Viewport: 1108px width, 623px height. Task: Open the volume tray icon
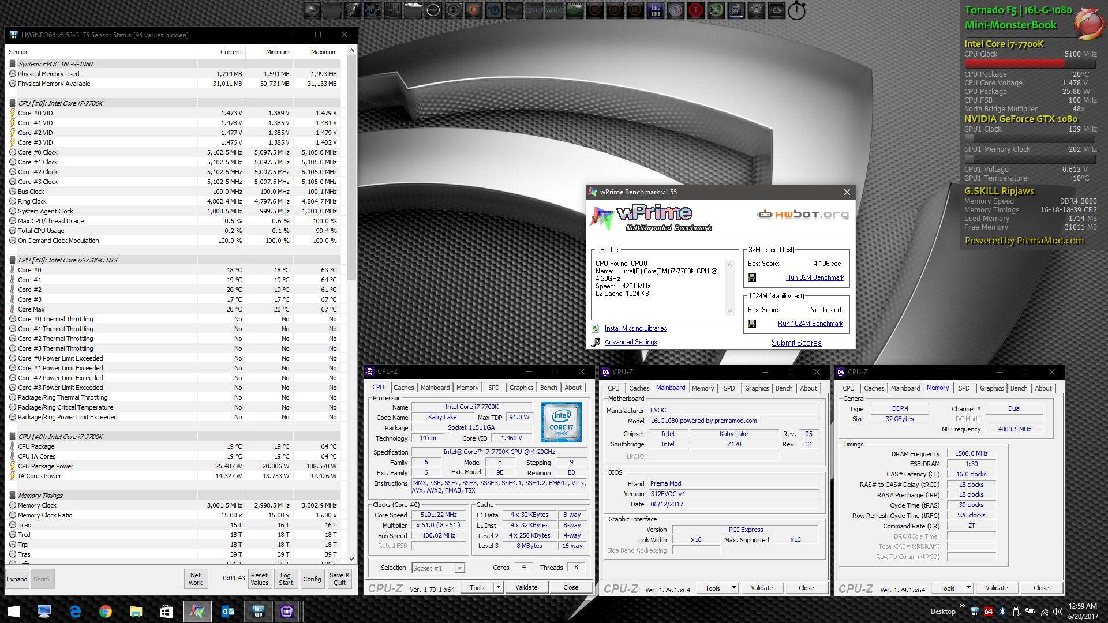pos(1057,611)
